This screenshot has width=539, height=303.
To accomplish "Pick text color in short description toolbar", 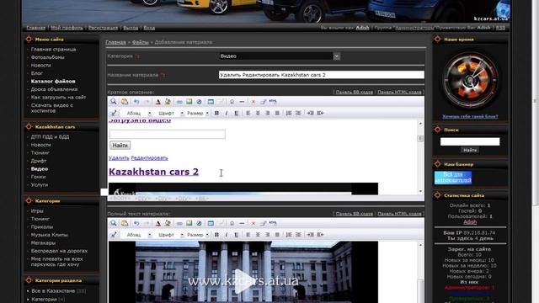I will click(x=157, y=102).
